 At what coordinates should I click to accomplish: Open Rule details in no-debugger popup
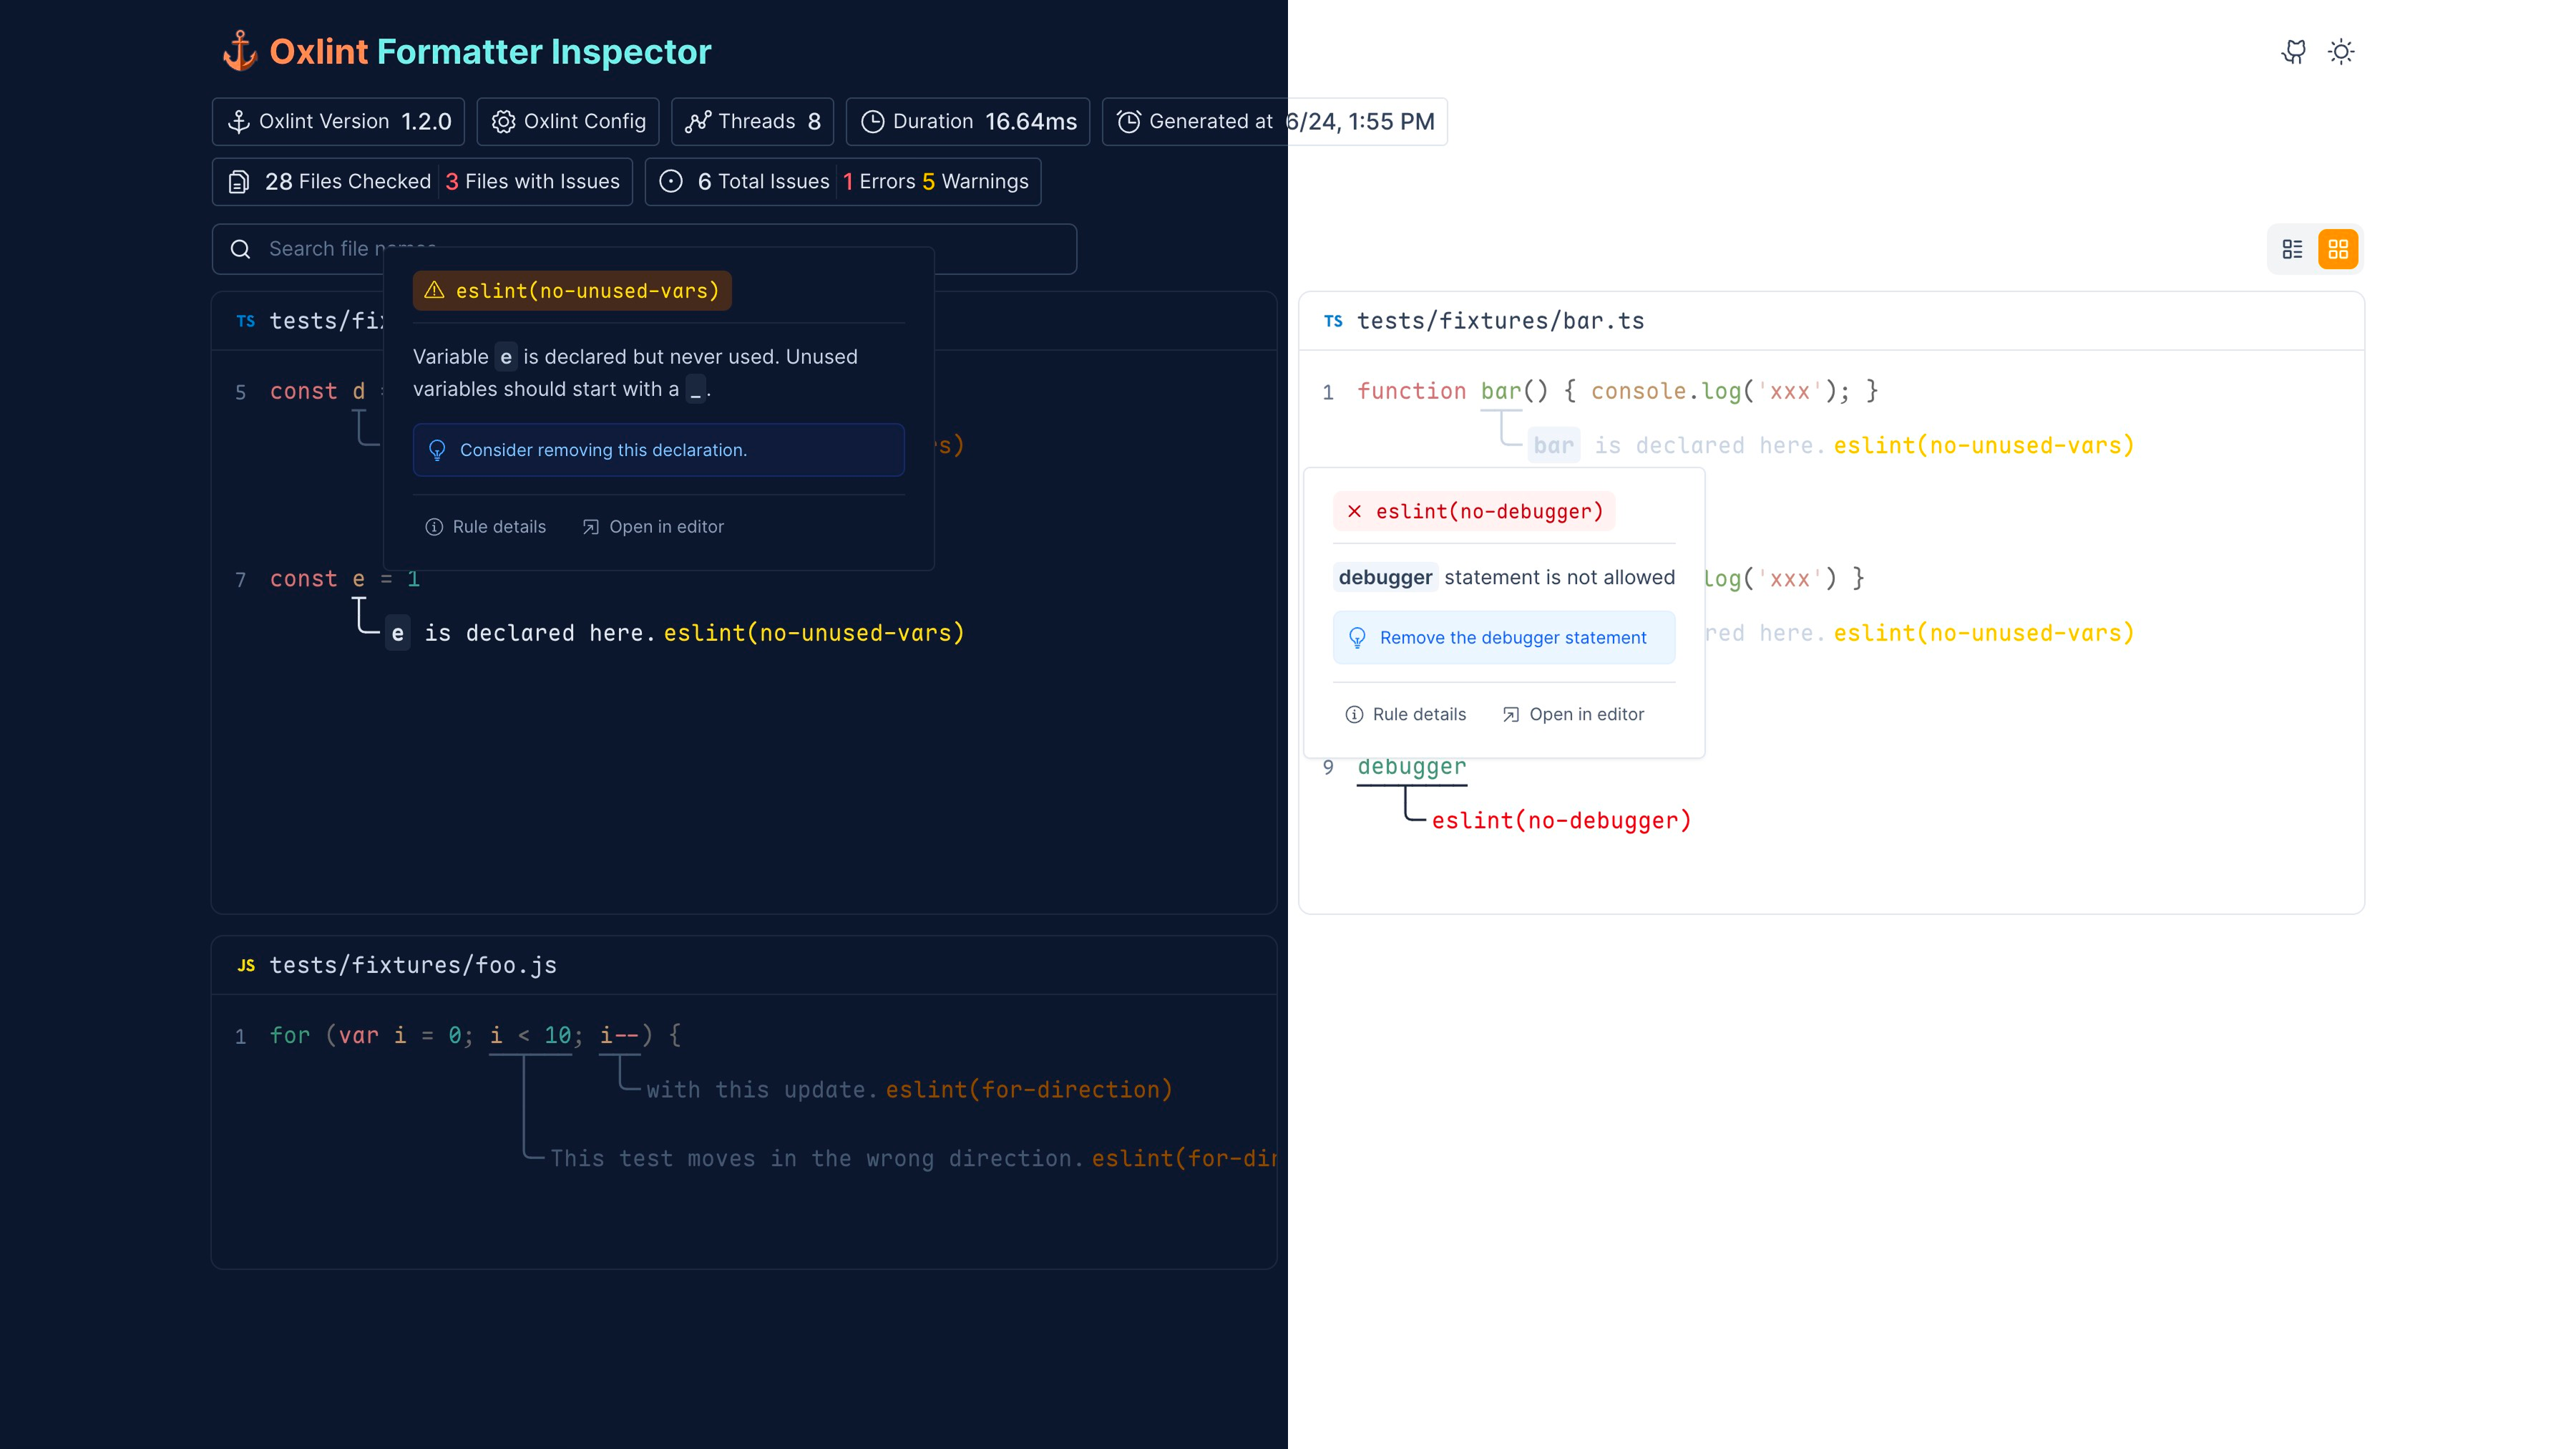click(x=1406, y=714)
